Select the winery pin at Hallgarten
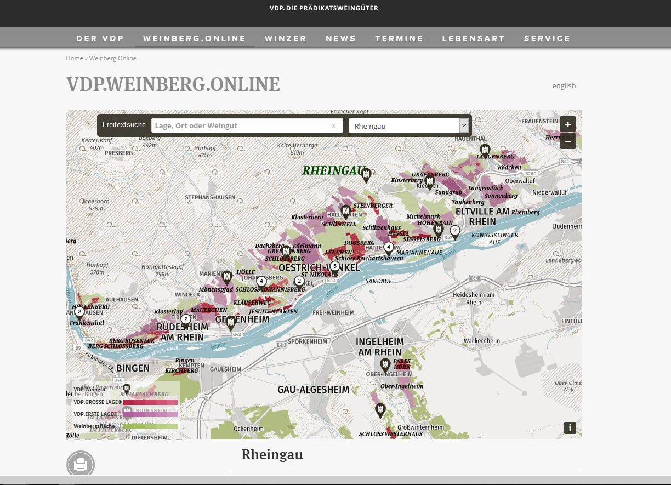Image resolution: width=671 pixels, height=485 pixels. coord(345,212)
